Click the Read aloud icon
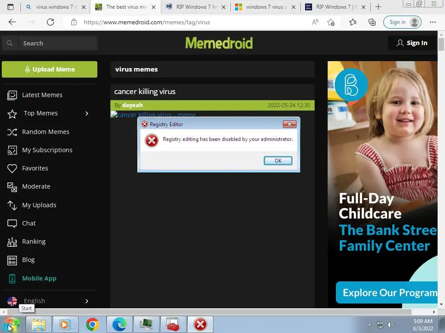Screen dimensions: 445x333 [x=315, y=22]
